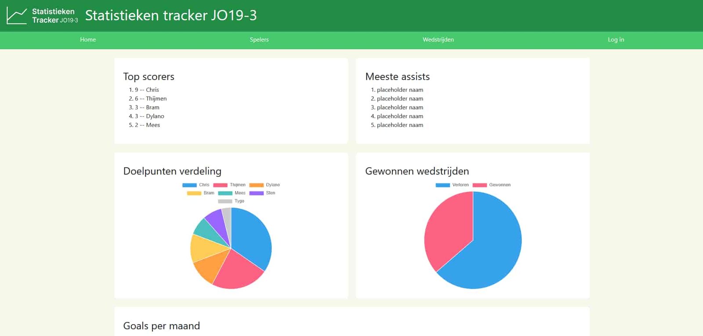Click the Log in link
The image size is (703, 336).
[616, 40]
